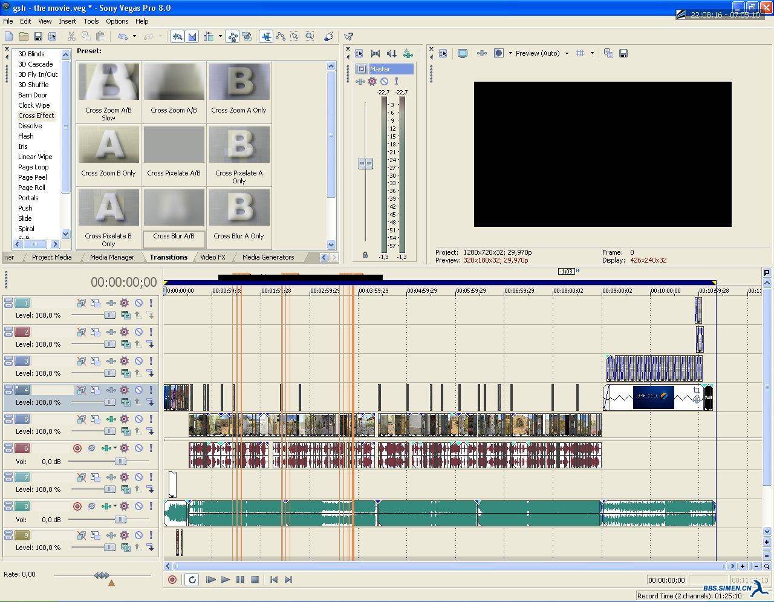
Task: Click track 5 level slider
Action: (x=109, y=431)
